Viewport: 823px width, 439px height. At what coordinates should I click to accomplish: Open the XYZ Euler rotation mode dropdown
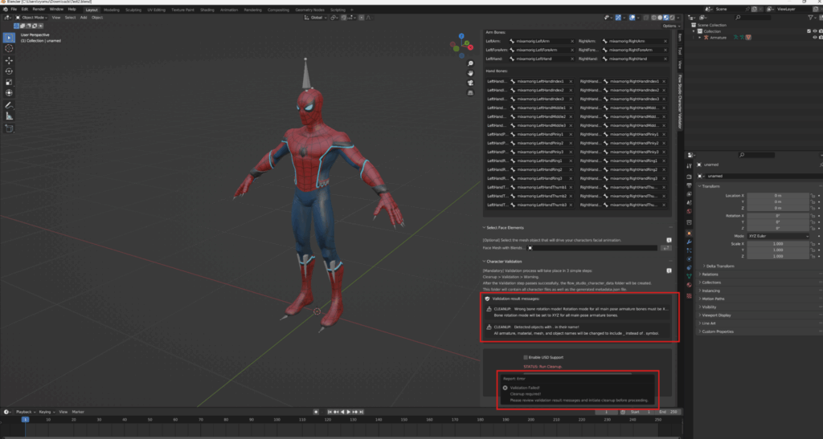(777, 236)
